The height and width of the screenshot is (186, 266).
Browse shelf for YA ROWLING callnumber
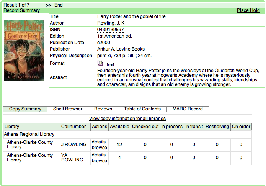100,161
